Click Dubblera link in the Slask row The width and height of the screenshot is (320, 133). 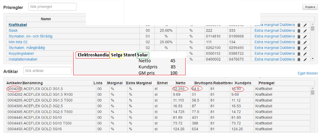click(287, 30)
